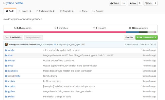Image resolution: width=165 pixels, height=100 pixels.
Task: Click the pink language bar segment
Action: pos(65,32)
